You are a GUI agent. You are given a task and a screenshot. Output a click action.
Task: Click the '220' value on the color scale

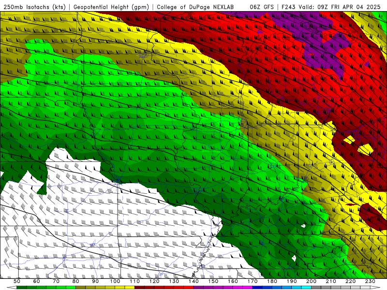(350, 281)
